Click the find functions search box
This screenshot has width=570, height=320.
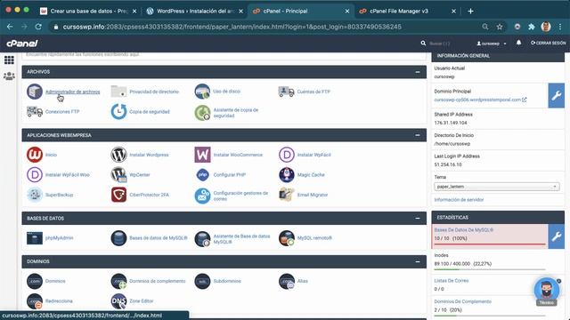pyautogui.click(x=224, y=55)
